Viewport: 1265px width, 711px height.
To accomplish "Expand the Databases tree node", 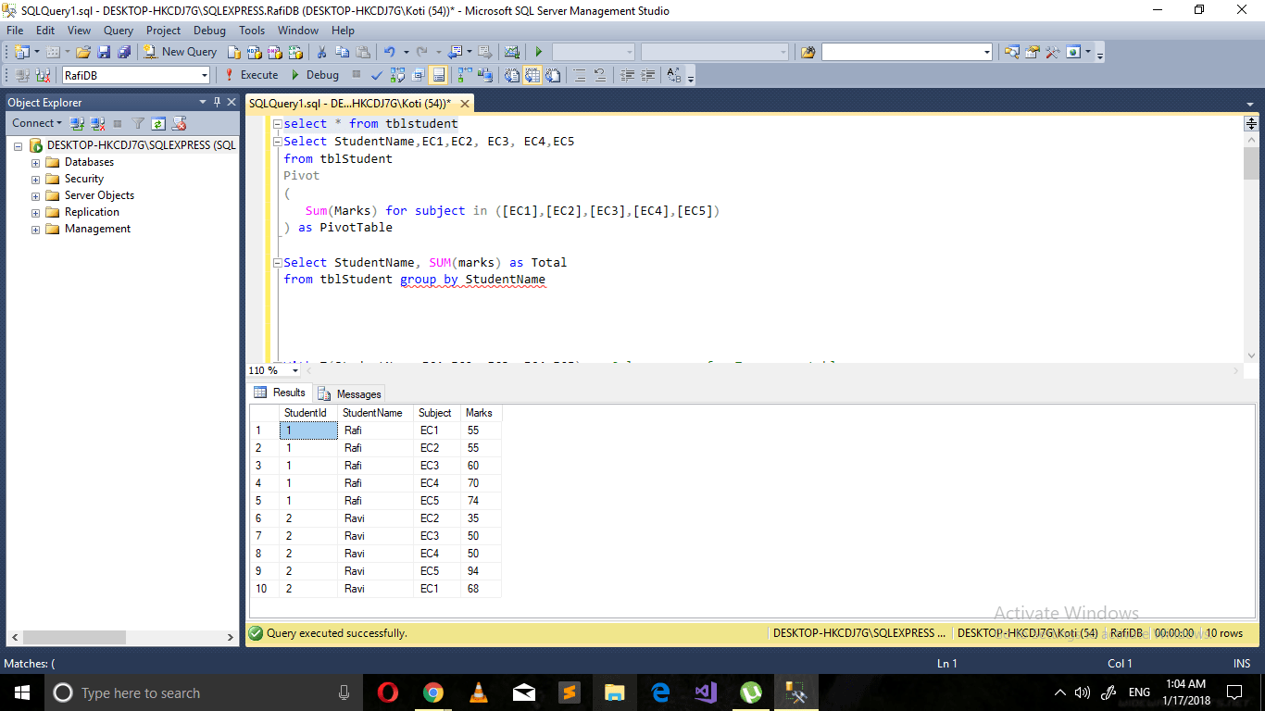I will tap(36, 163).
